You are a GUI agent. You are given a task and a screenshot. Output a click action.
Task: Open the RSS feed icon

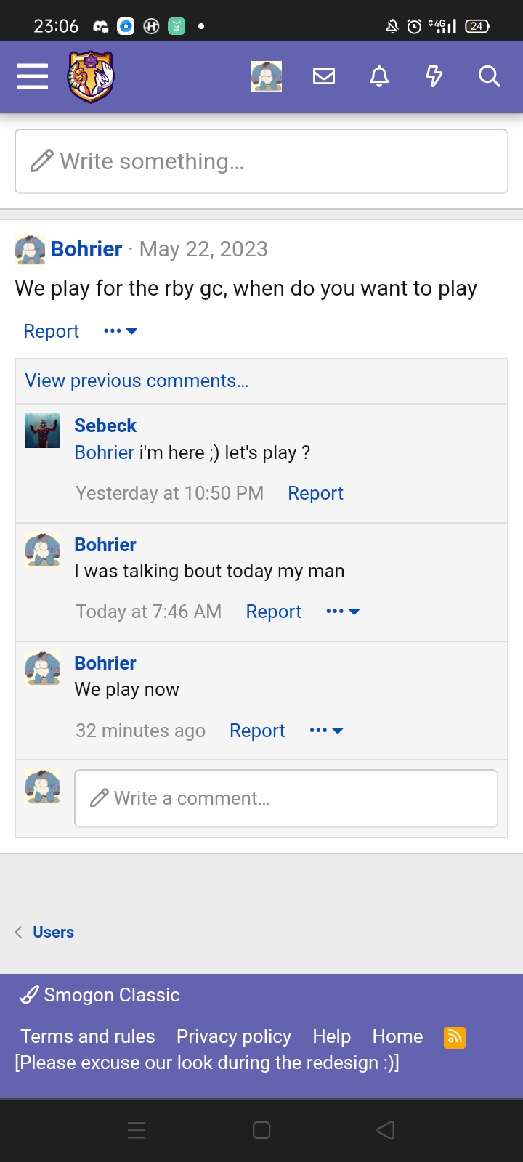[455, 1037]
